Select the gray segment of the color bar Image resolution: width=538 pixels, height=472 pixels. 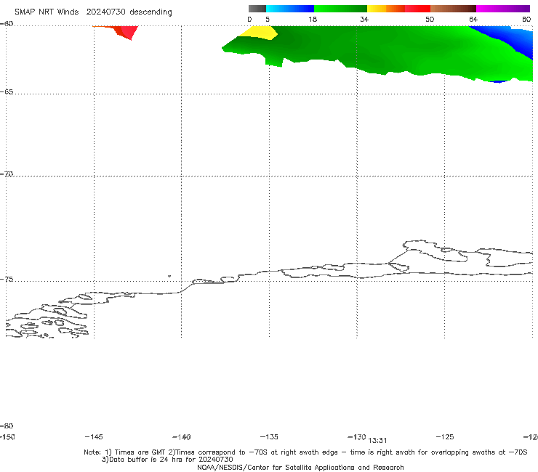pyautogui.click(x=257, y=9)
